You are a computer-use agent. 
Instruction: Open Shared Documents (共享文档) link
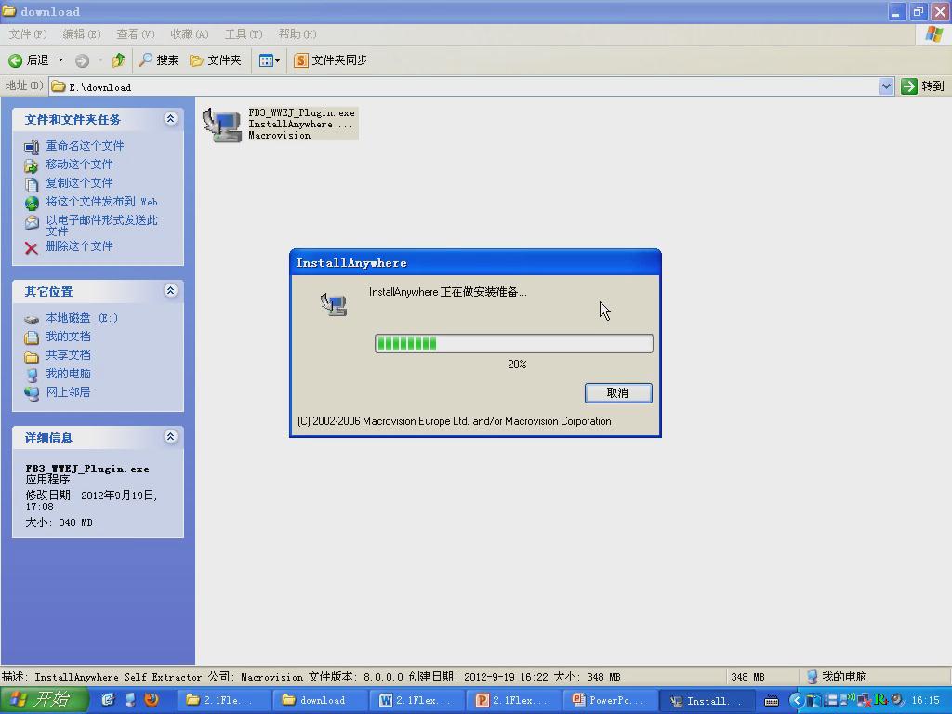coord(68,354)
